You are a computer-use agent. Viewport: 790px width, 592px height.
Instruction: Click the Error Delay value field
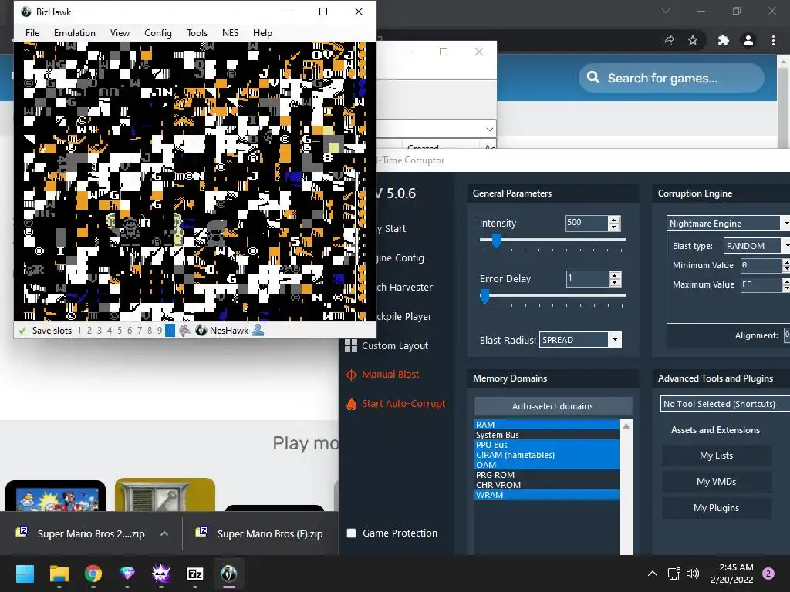point(586,278)
